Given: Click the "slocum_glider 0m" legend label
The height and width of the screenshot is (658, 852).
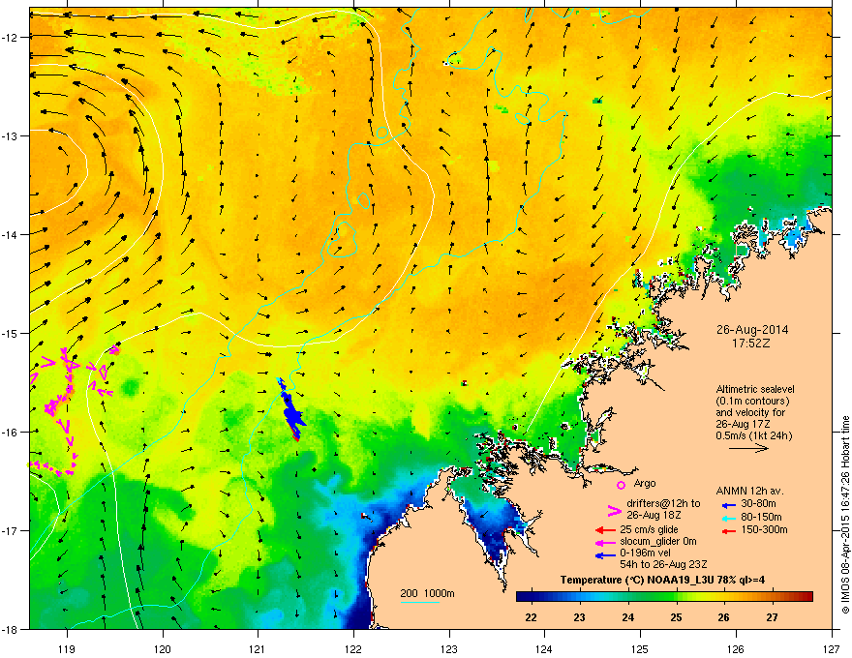Looking at the screenshot, I should 658,542.
